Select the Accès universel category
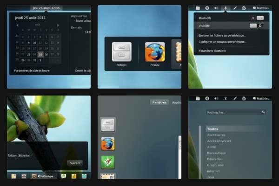 [x=219, y=141]
